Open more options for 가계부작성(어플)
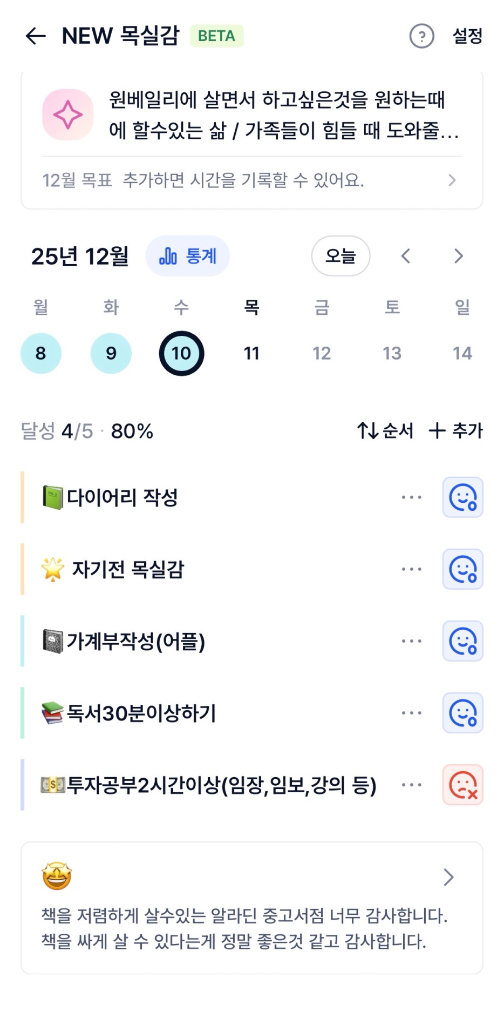This screenshot has height=1018, width=504. [x=411, y=641]
